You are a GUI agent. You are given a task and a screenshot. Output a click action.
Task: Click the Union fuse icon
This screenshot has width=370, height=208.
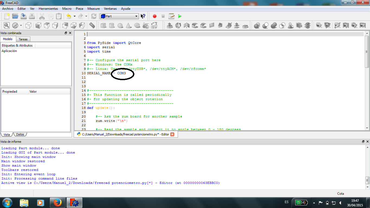tap(274, 25)
